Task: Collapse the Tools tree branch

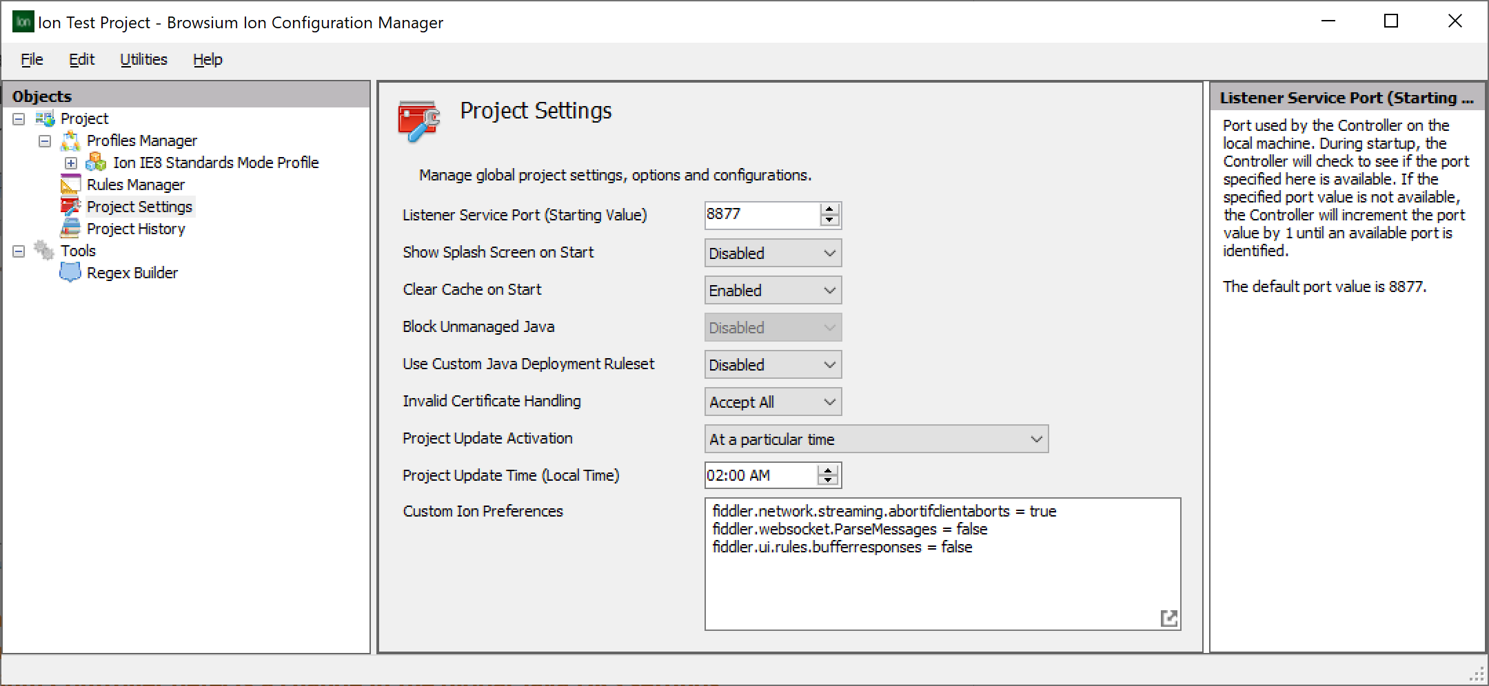Action: (x=19, y=250)
